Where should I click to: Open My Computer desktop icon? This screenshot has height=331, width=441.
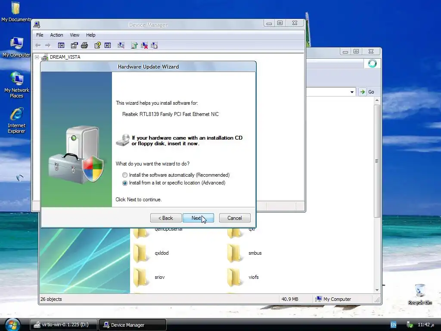(16, 47)
